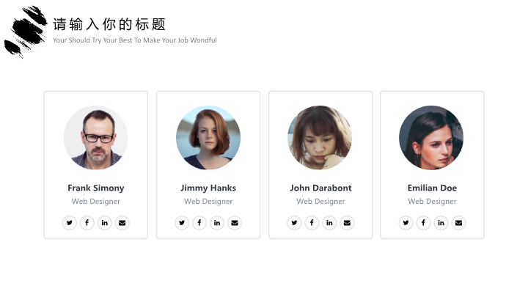Select Frank Simony's profile photo
528x297 pixels.
click(x=96, y=138)
